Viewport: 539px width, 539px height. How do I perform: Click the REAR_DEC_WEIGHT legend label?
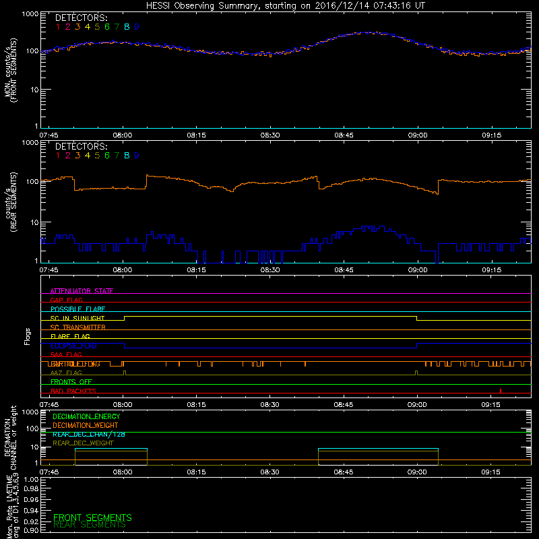click(83, 443)
